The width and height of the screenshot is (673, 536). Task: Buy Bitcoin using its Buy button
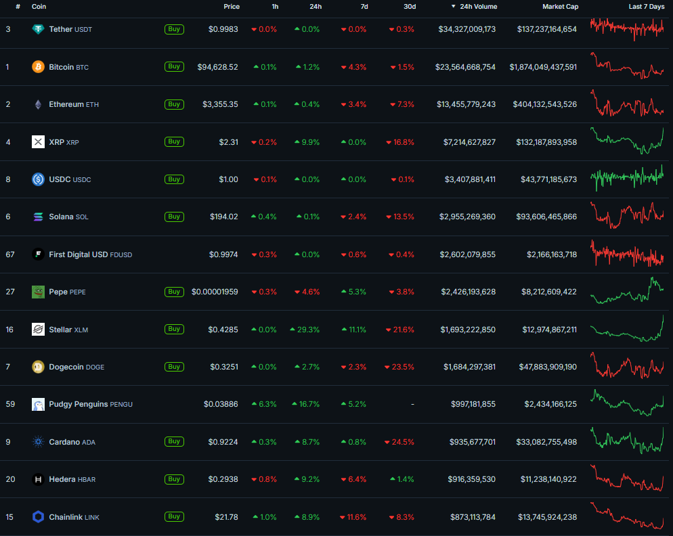174,66
